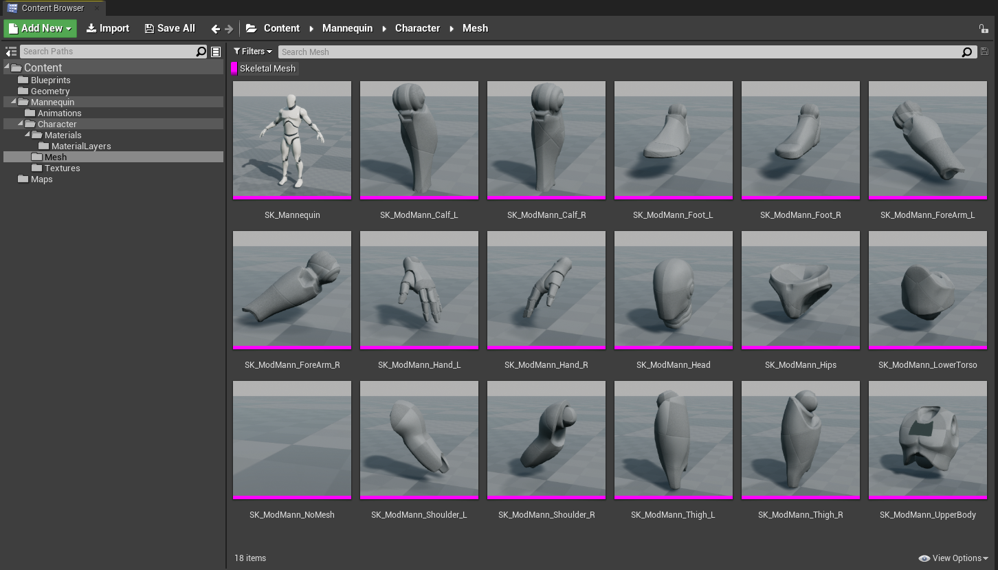This screenshot has height=570, width=998.
Task: Select Mesh in the breadcrumb path
Action: [475, 28]
